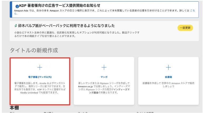This screenshot has height=113, width=203.
Task: Open the 電子書籍 (マンガ以外) title link
Action: tap(40, 77)
